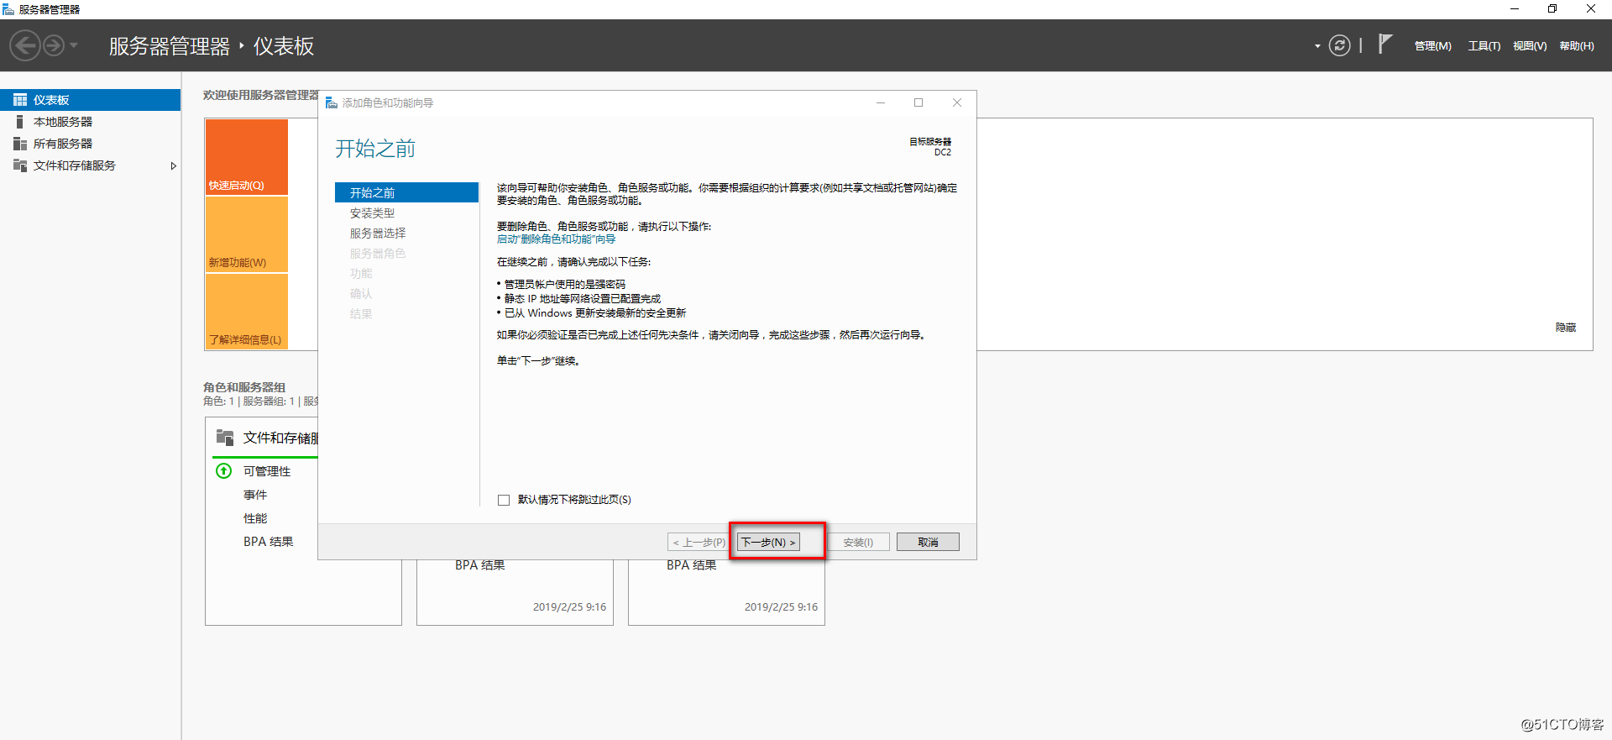This screenshot has height=740, width=1612.
Task: Click the 文件和存储服务 sidebar icon
Action: [20, 165]
